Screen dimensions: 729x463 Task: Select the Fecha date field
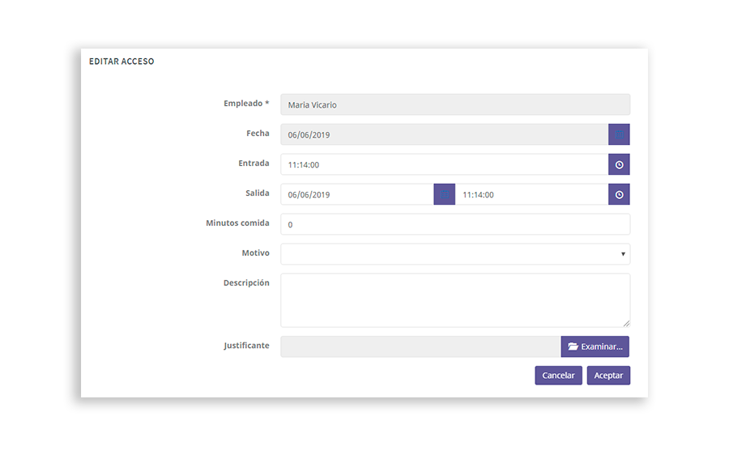point(444,135)
